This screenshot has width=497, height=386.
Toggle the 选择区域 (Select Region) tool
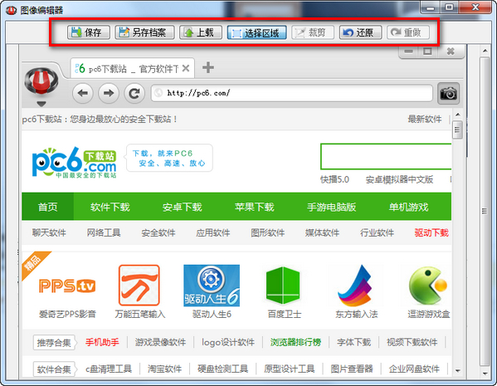tap(256, 32)
